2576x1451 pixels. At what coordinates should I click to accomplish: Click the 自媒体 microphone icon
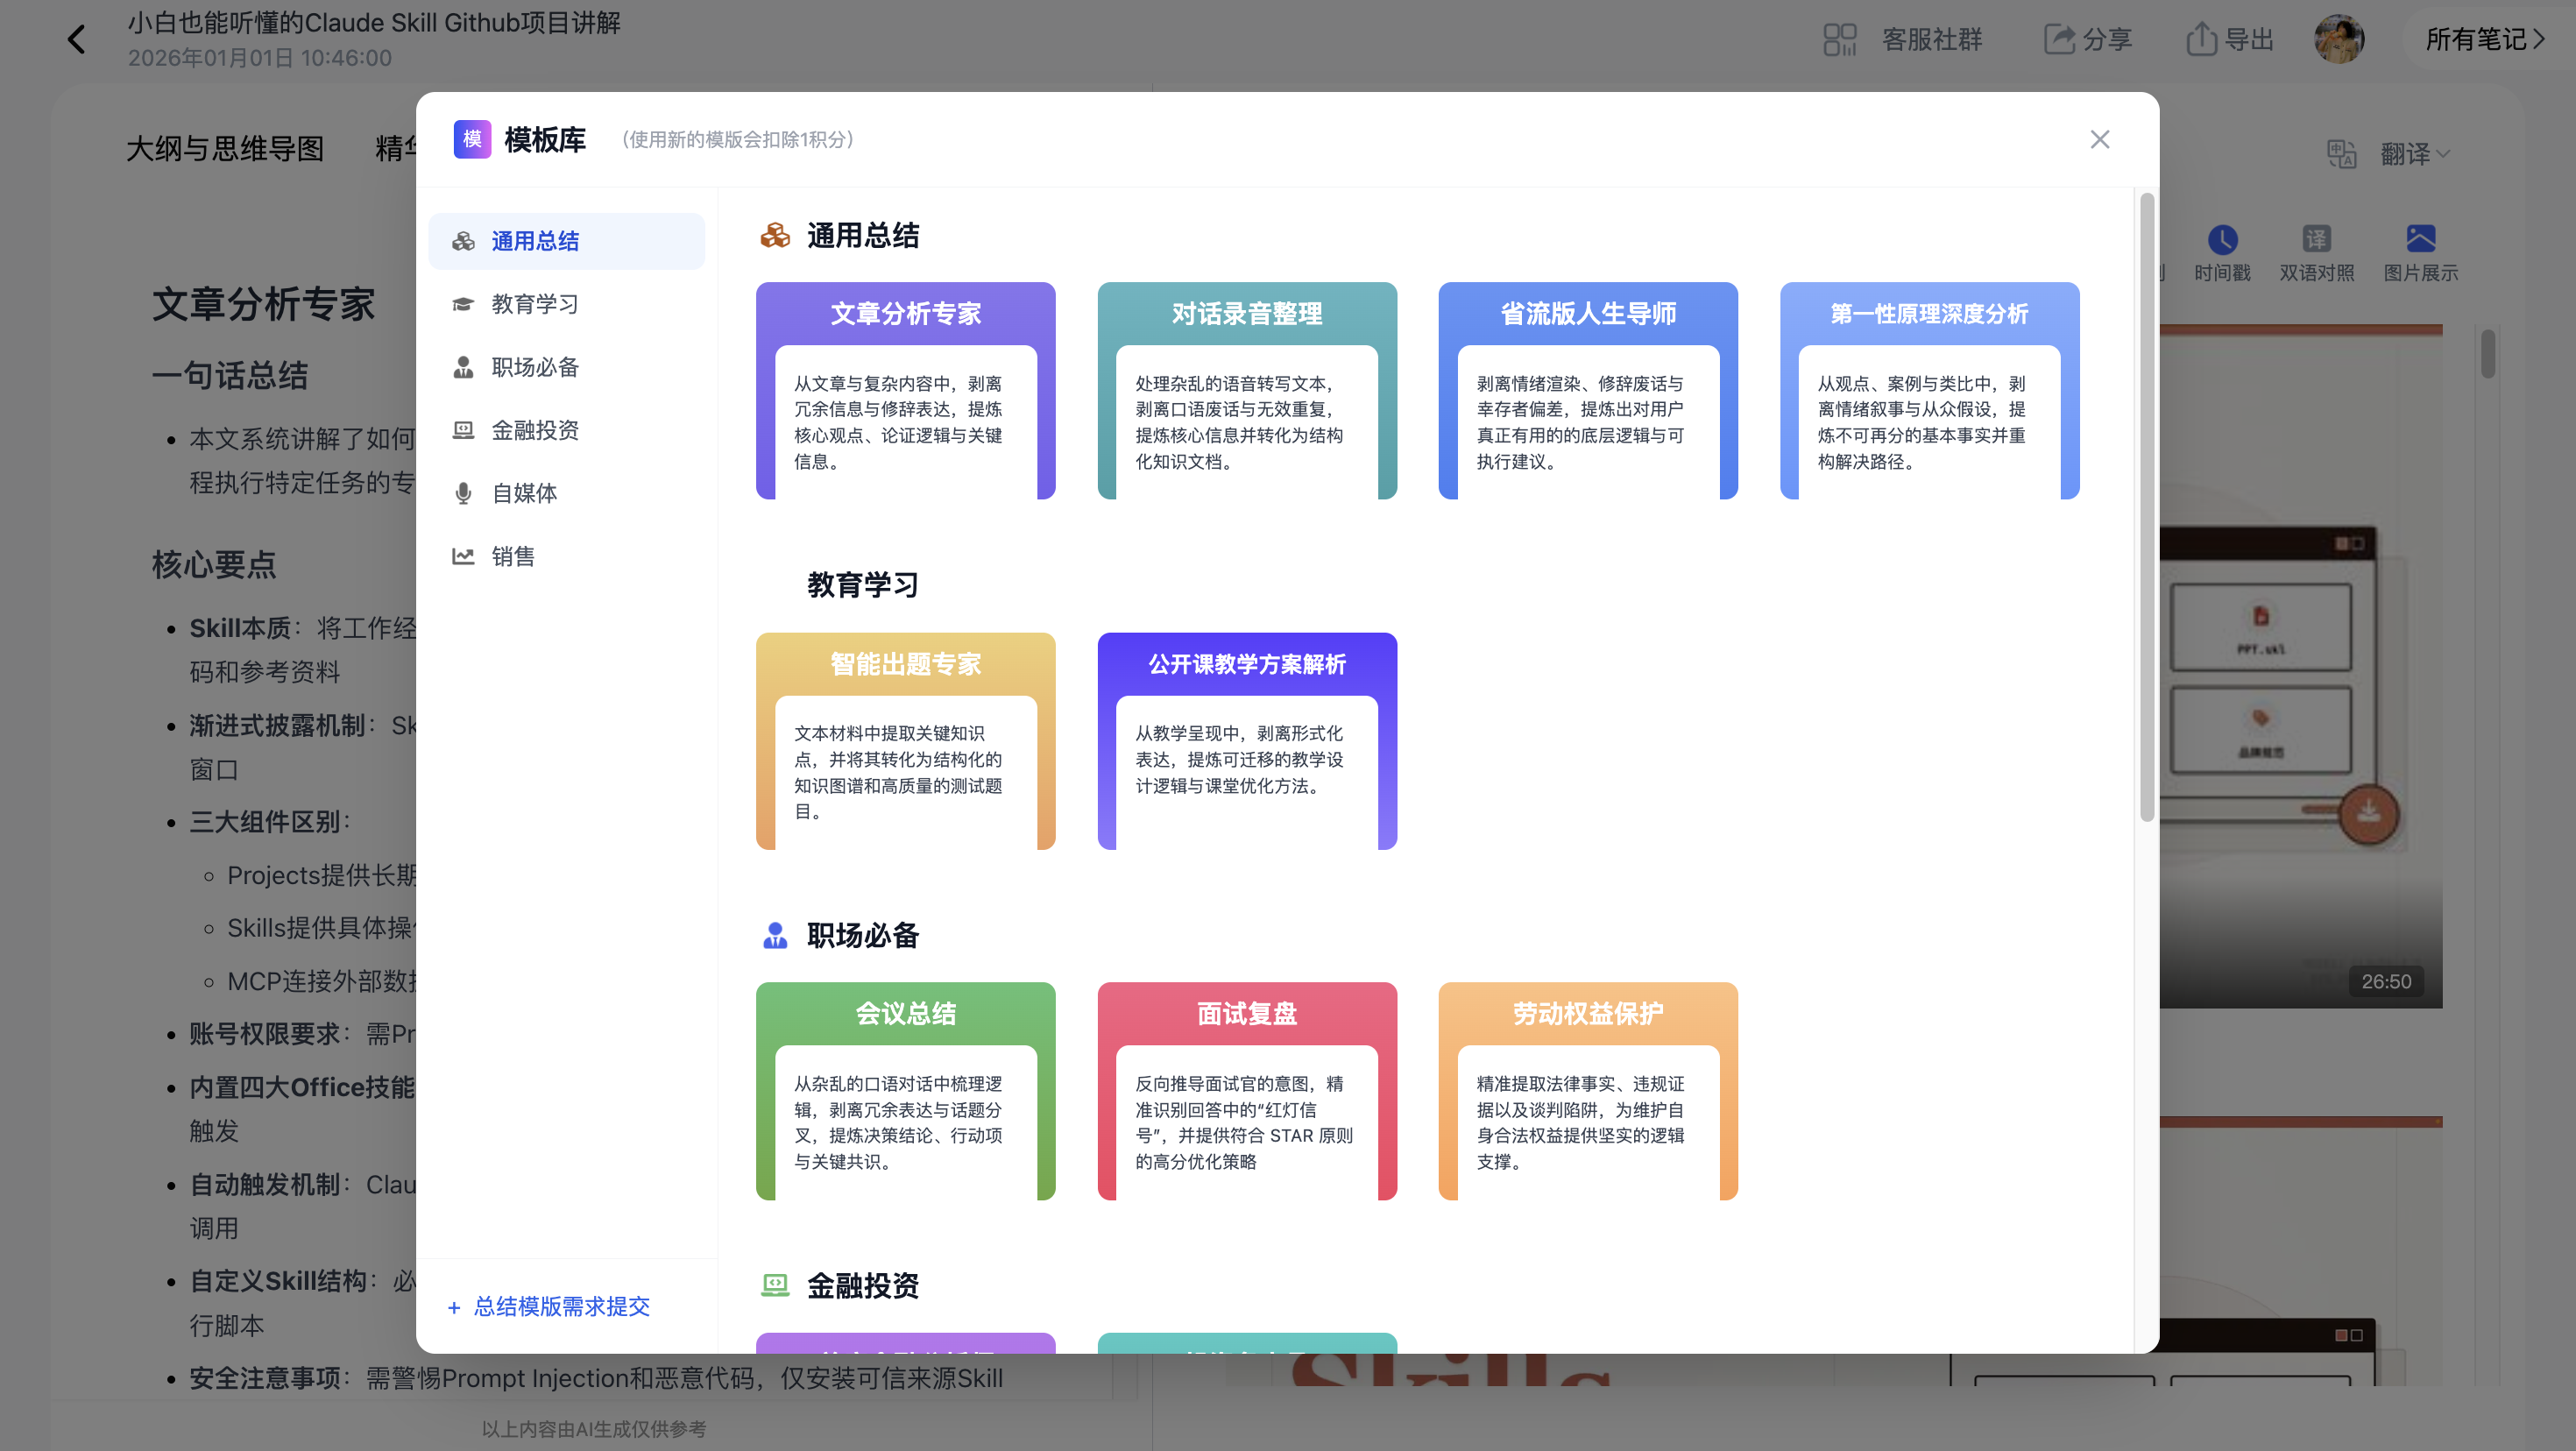click(463, 493)
